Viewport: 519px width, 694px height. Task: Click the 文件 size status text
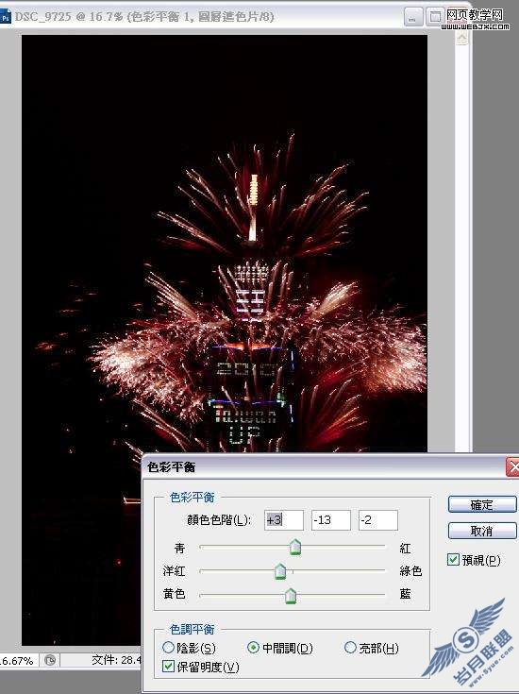coord(116,660)
